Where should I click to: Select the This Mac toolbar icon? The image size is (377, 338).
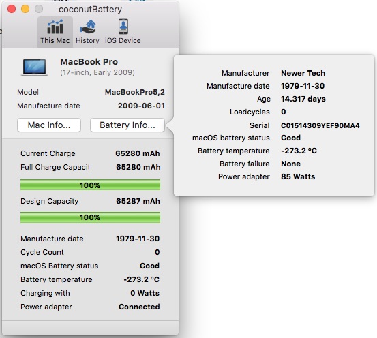tap(55, 32)
